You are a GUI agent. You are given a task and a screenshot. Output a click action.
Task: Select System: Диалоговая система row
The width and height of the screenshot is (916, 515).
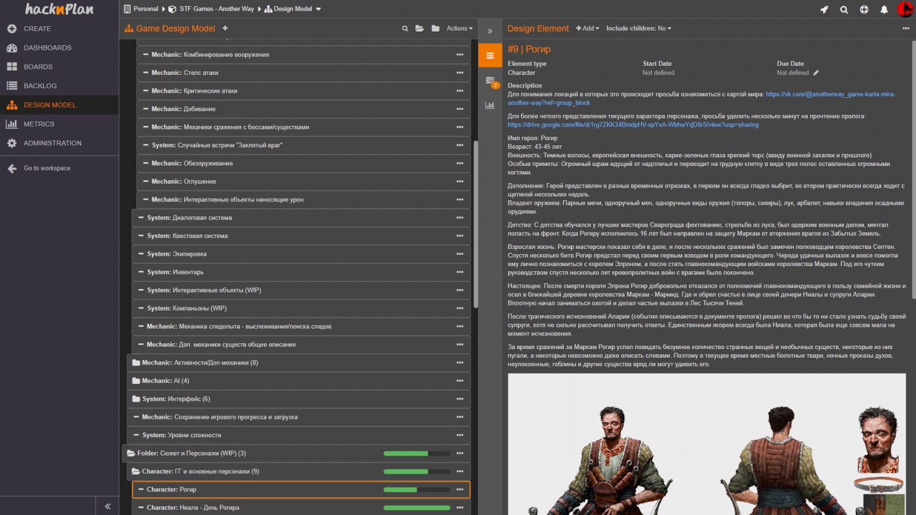pos(301,218)
